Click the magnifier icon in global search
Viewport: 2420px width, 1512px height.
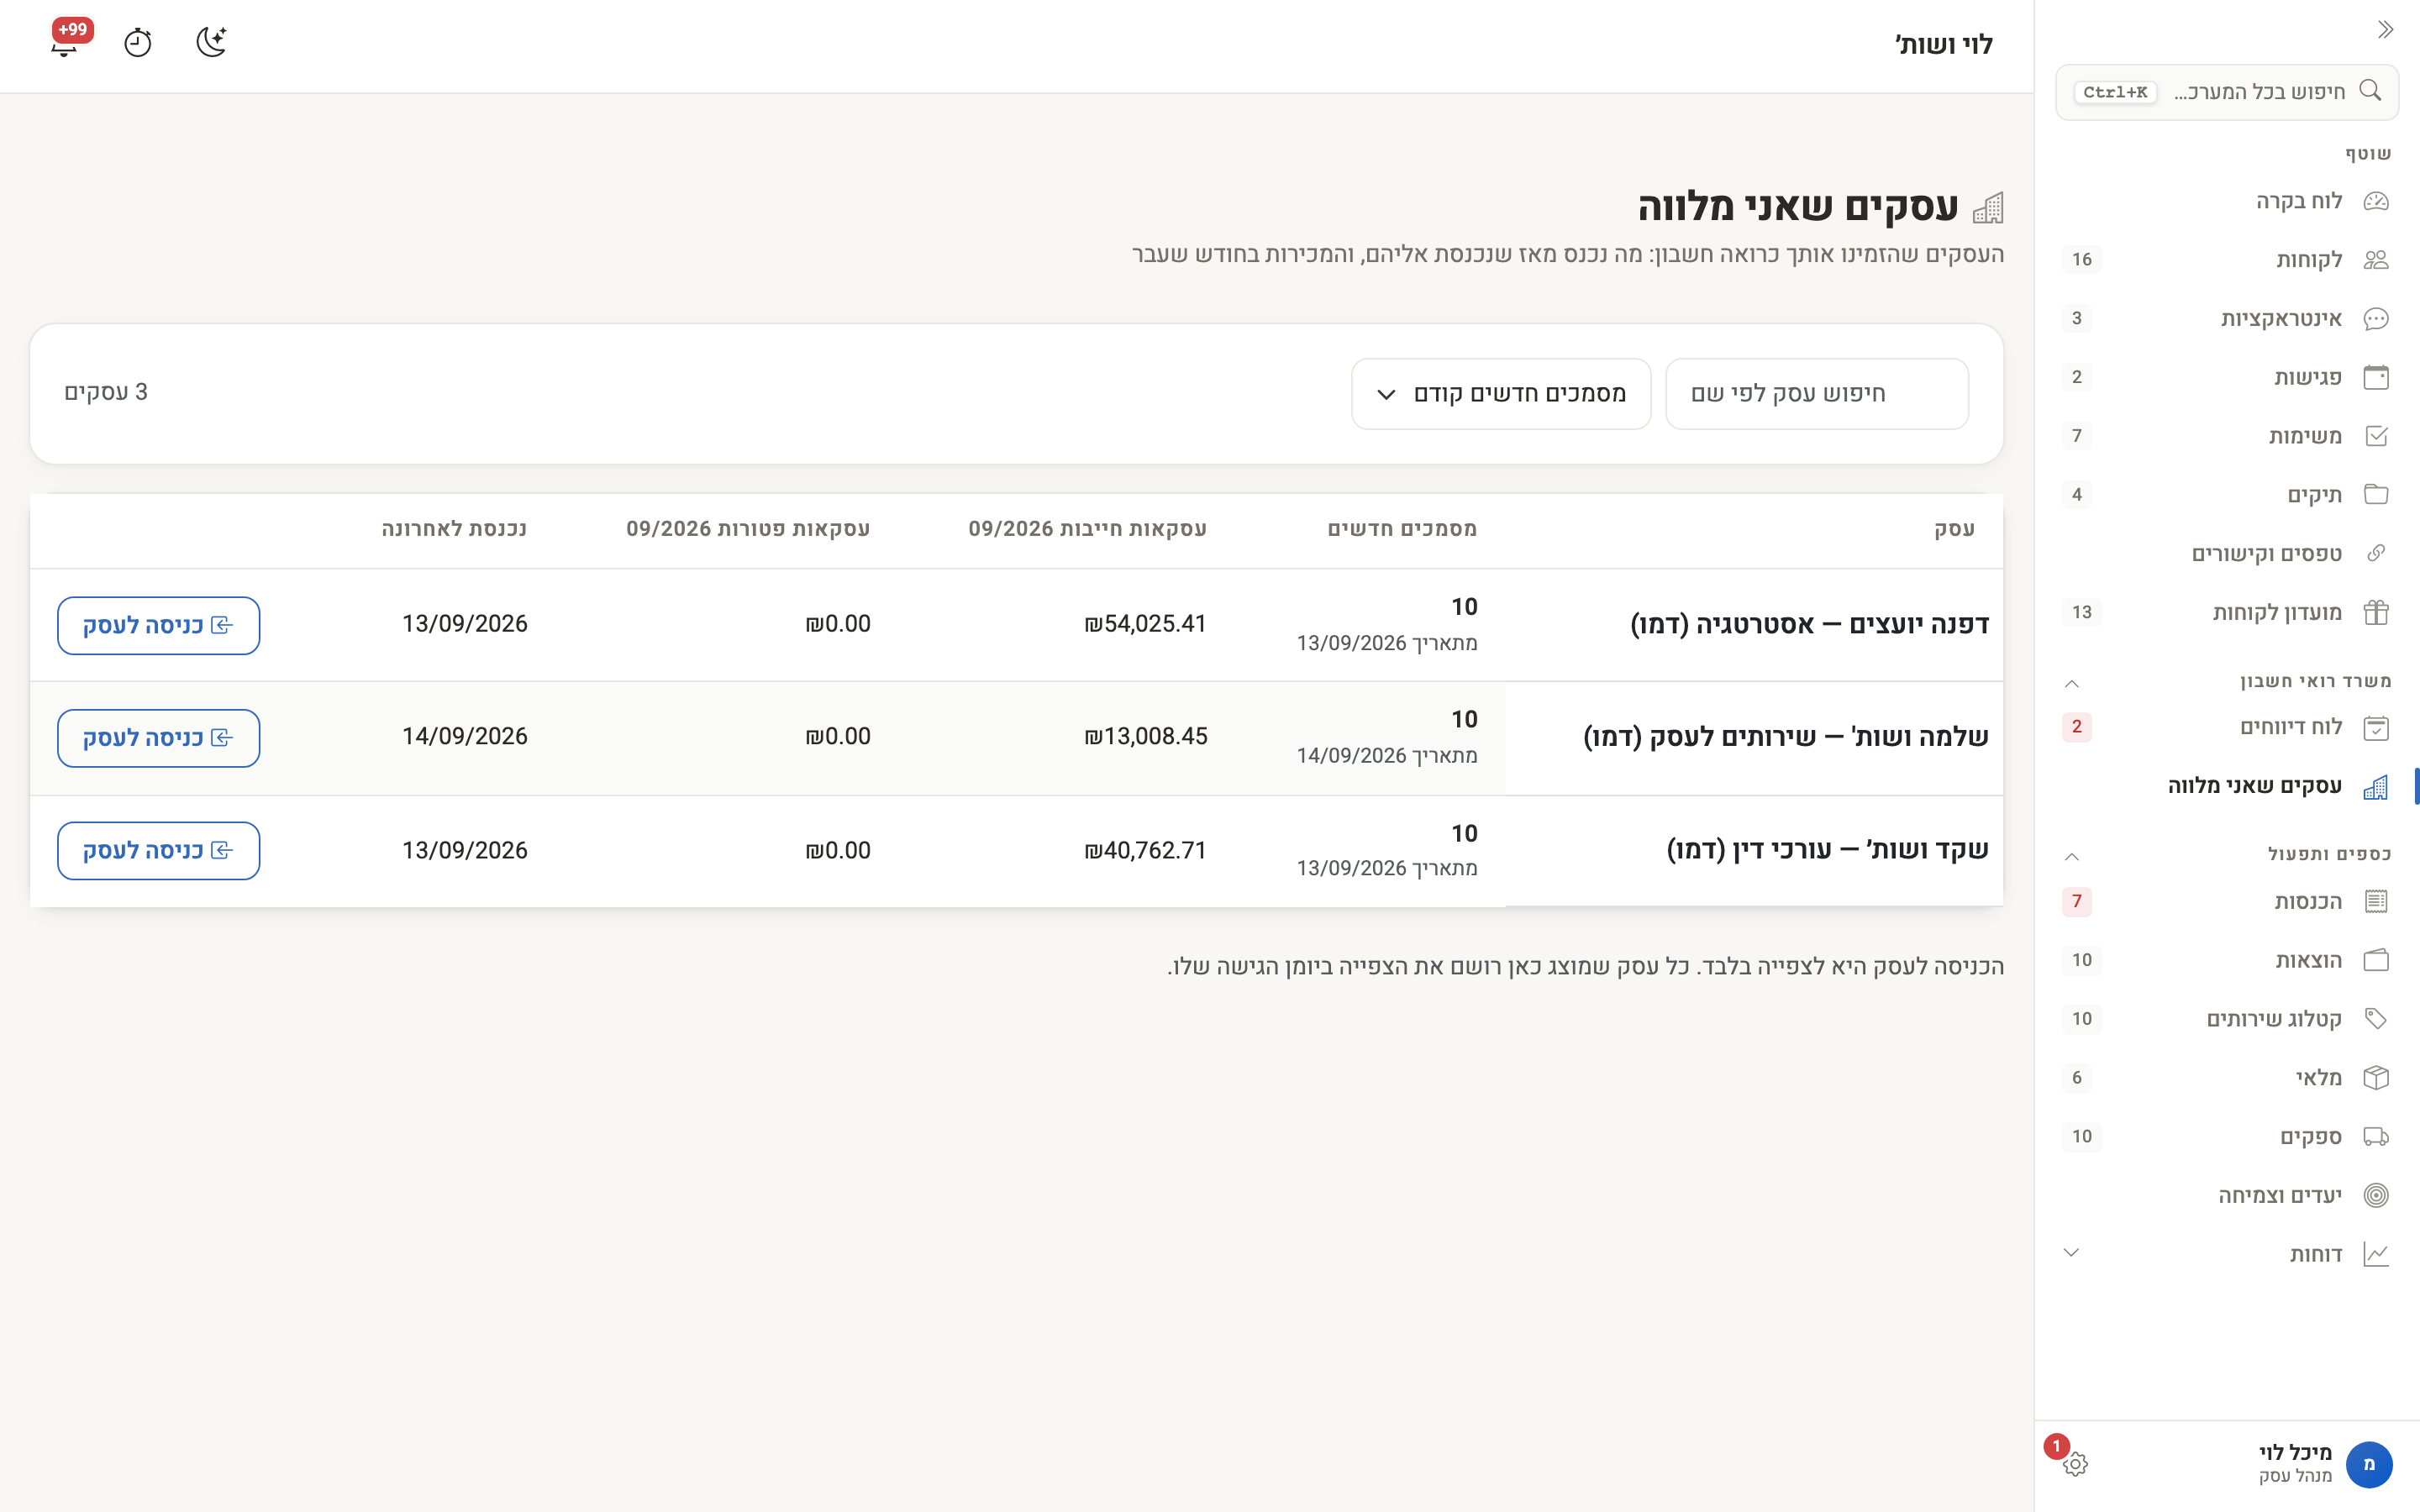[2370, 91]
